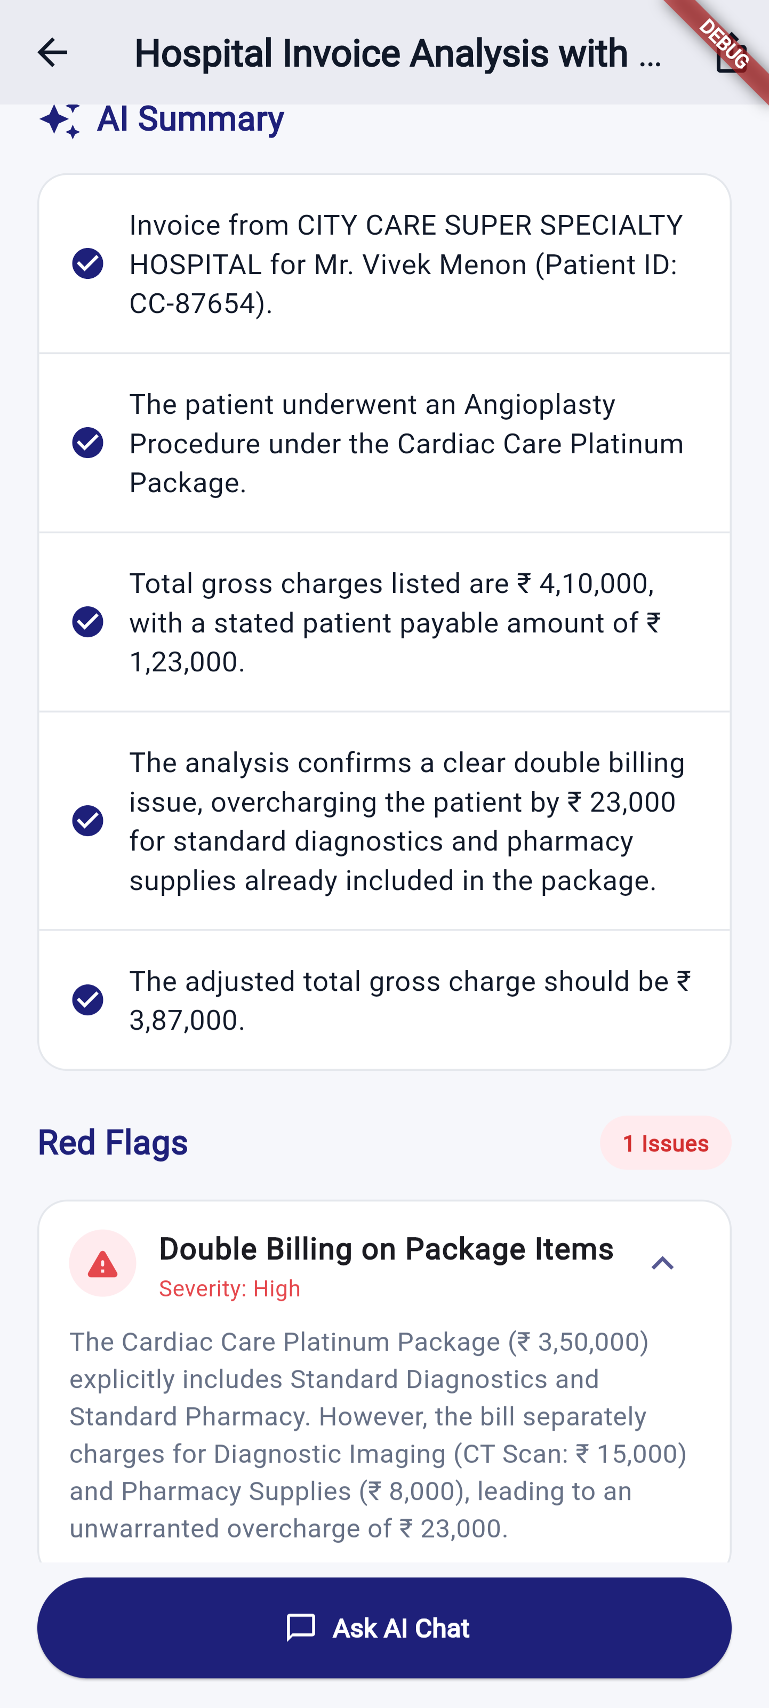The image size is (769, 1708).
Task: Click the Cardiac Care Platinum Package description text
Action: pos(378,1435)
